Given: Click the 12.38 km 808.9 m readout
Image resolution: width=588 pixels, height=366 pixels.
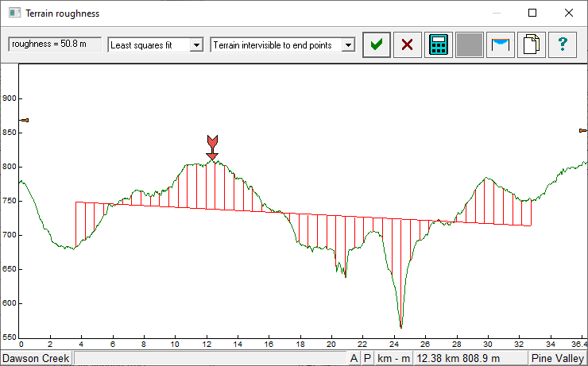Looking at the screenshot, I should [x=470, y=359].
